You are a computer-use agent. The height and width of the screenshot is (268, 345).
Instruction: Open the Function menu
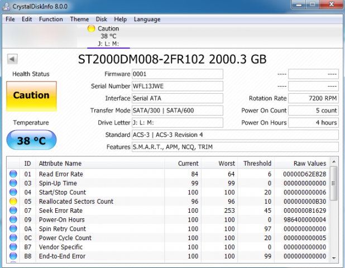coord(51,19)
